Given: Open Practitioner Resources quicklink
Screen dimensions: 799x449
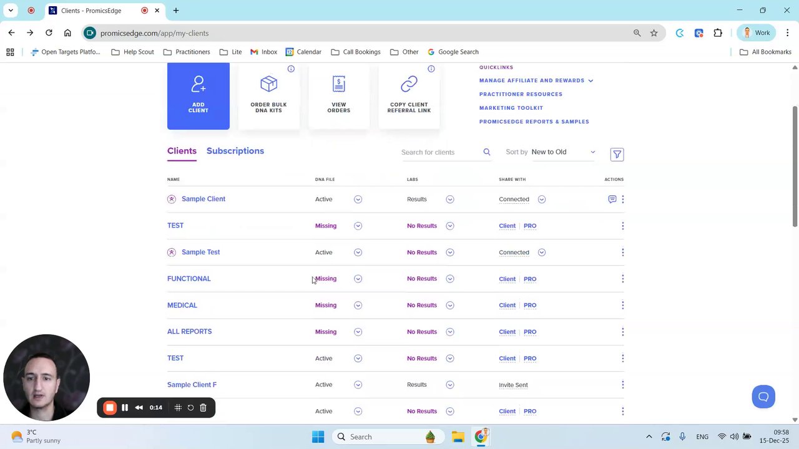Looking at the screenshot, I should pyautogui.click(x=521, y=94).
